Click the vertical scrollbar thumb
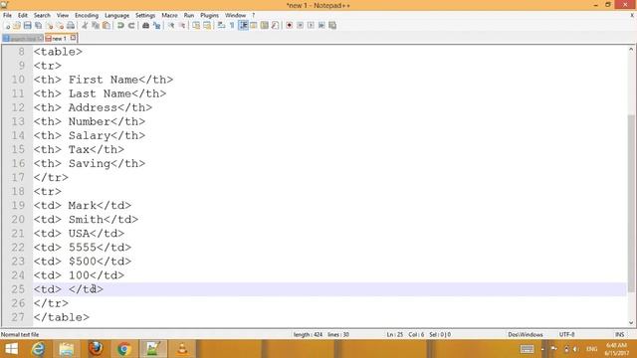637x358 pixels. coord(631,203)
